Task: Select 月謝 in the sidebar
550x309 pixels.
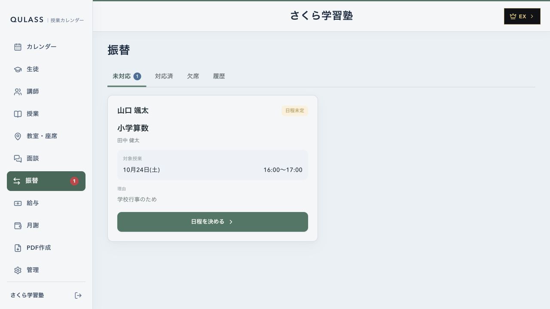Action: coord(46,225)
